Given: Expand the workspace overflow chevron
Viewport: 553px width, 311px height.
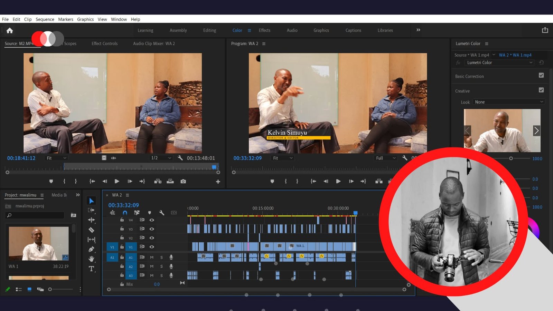Looking at the screenshot, I should [x=418, y=30].
